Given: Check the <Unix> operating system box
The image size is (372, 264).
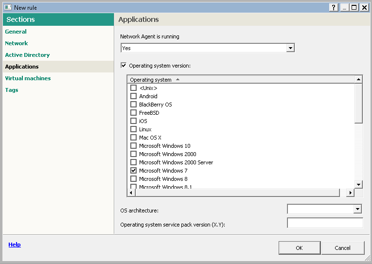Looking at the screenshot, I should (134, 88).
